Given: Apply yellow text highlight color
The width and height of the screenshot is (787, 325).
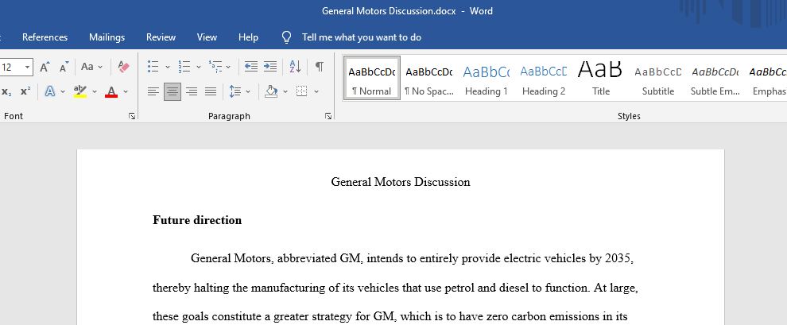Looking at the screenshot, I should point(79,91).
